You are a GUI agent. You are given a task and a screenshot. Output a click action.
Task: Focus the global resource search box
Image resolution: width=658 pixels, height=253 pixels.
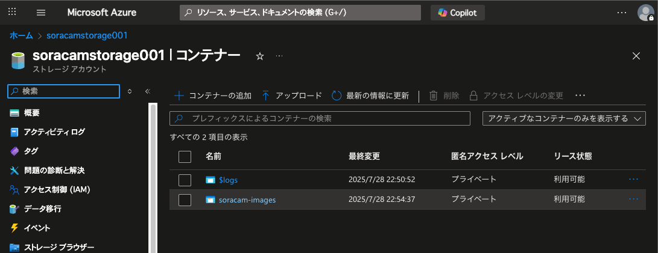click(300, 13)
